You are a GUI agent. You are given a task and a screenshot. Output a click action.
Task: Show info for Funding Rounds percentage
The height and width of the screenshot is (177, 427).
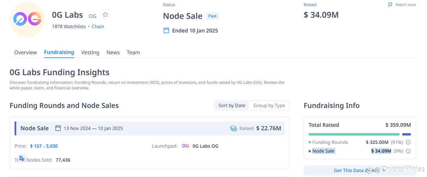(408, 142)
